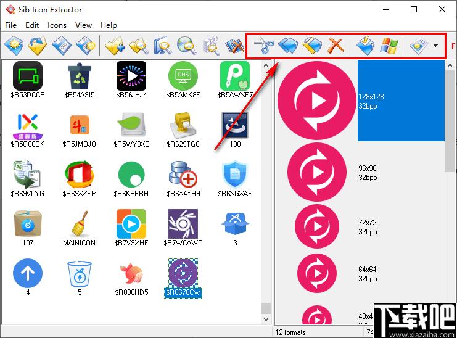
Task: Select the 96x96 32bpp format entry
Action: (360, 173)
